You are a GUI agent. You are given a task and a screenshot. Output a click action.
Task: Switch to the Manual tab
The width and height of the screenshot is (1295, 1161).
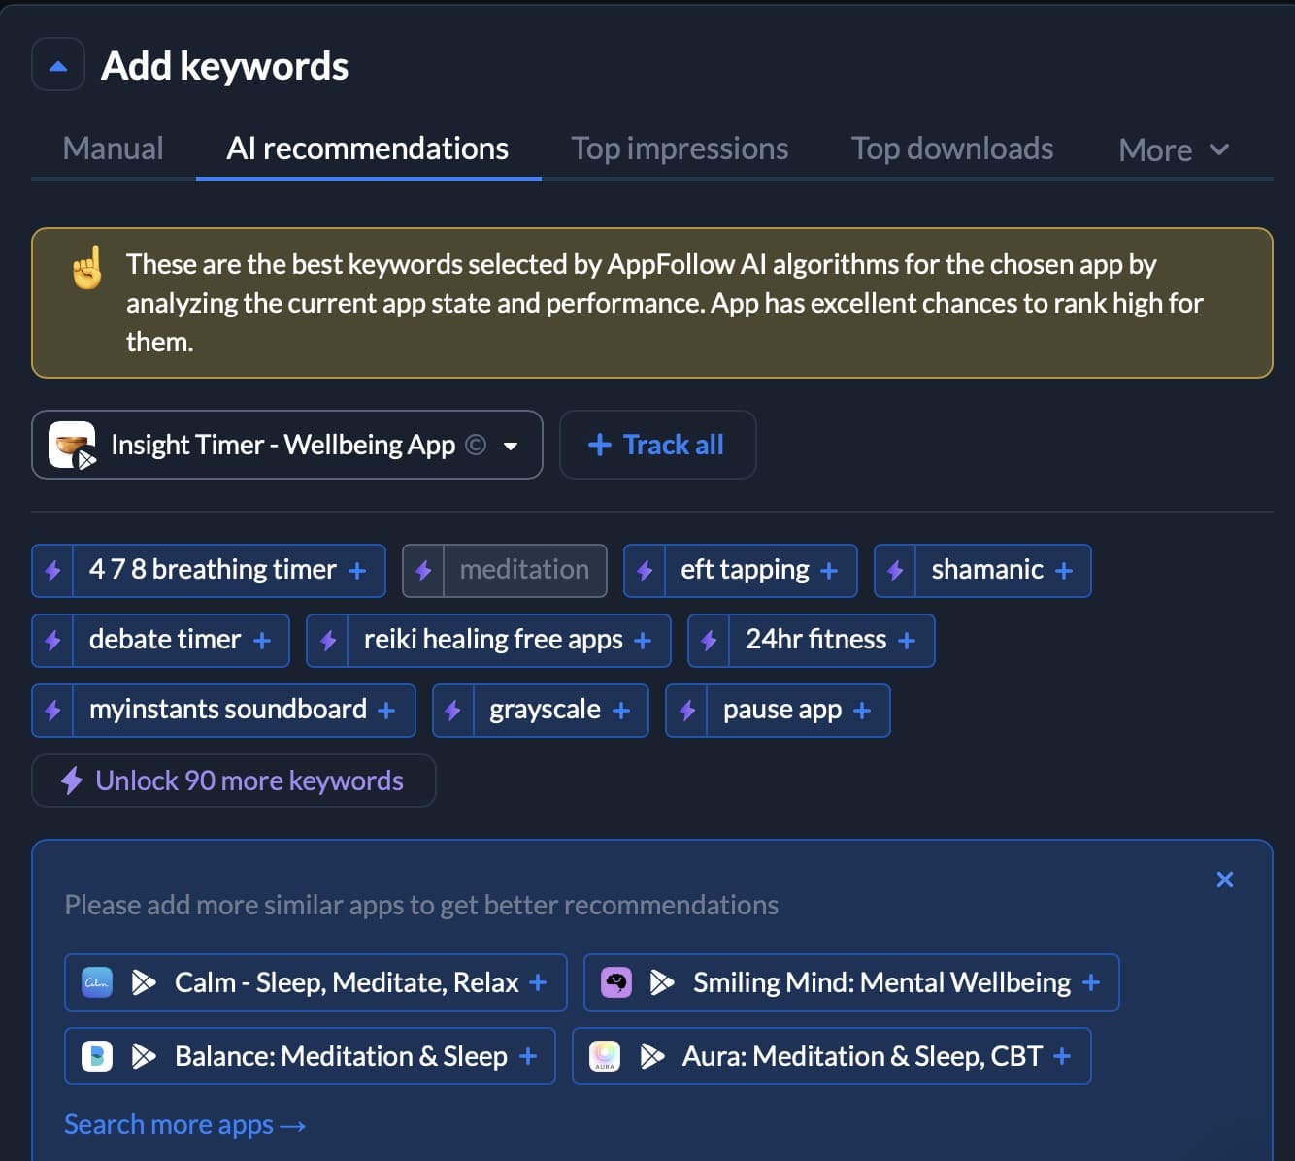coord(113,149)
